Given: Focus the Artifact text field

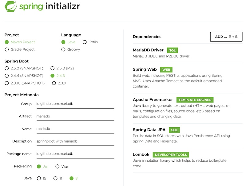Looking at the screenshot, I should point(75,117).
